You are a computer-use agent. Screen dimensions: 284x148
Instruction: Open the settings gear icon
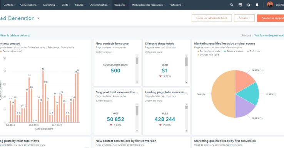249,5
